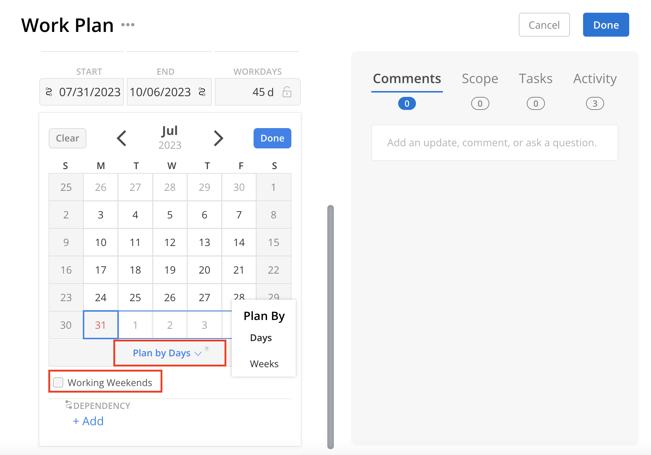Navigate to the previous month with the left arrow
Image resolution: width=651 pixels, height=455 pixels.
pos(122,138)
